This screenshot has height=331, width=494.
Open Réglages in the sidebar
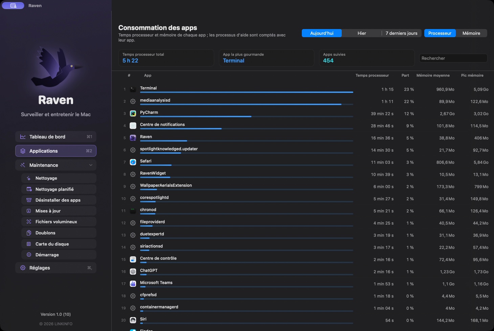pyautogui.click(x=56, y=268)
